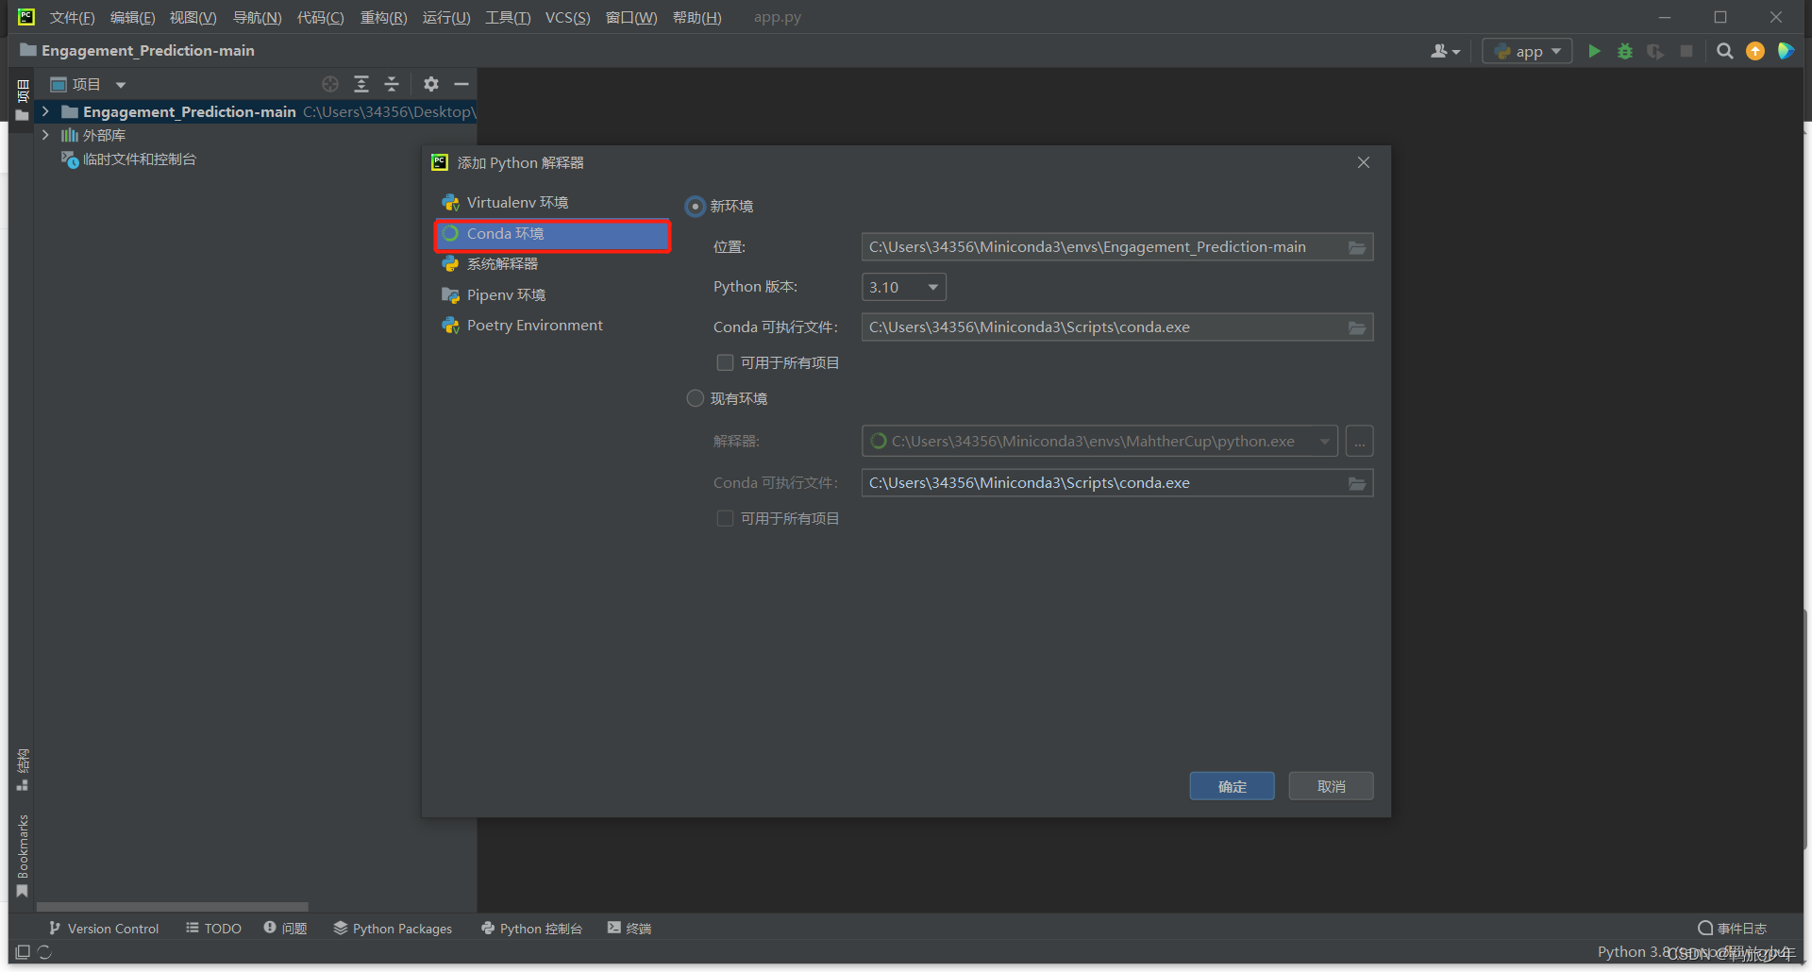Click the ellipsis button next to interpreter
This screenshot has width=1812, height=972.
[x=1360, y=442]
